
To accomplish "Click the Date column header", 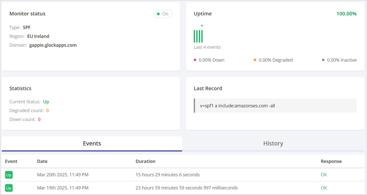I will tap(42, 161).
